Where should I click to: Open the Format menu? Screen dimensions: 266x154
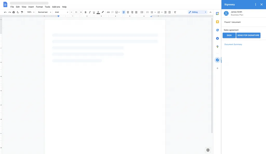pos(39,7)
